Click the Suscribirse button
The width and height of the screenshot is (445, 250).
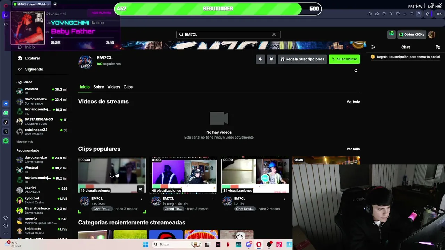click(x=345, y=59)
